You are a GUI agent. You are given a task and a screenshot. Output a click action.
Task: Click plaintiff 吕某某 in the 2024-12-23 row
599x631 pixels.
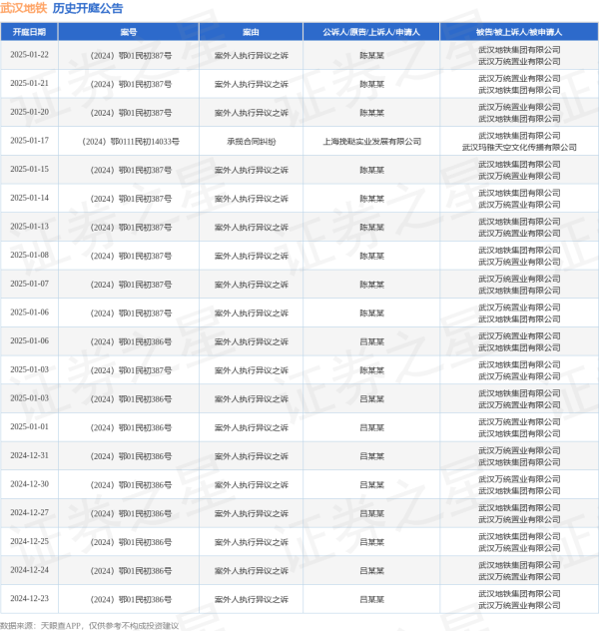pyautogui.click(x=372, y=599)
